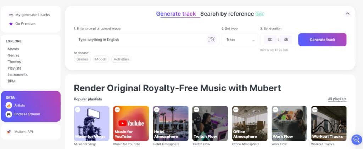Open the Work Flow playlist thumbnail
This screenshot has width=363, height=149.
(x=289, y=123)
